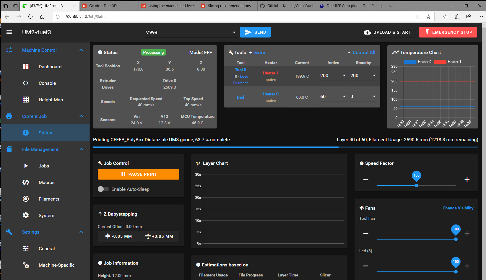The height and width of the screenshot is (280, 486).
Task: Click the Dashboard grid icon
Action: tap(26, 66)
